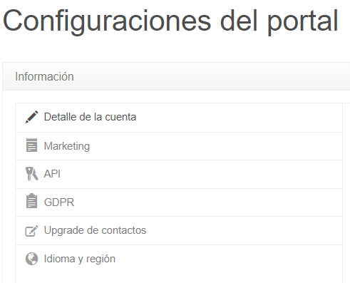Image resolution: width=350 pixels, height=283 pixels.
Task: Click the notepad icon next to Marketing
Action: click(x=31, y=145)
